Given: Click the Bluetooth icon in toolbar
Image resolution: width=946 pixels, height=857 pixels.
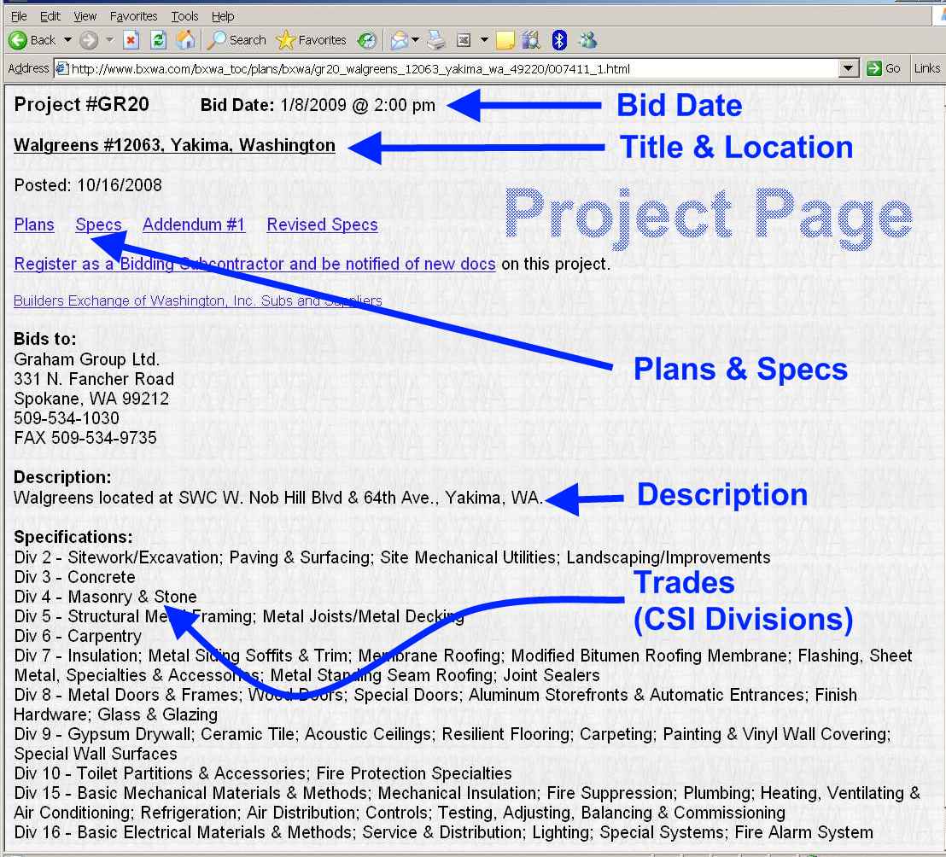Looking at the screenshot, I should pyautogui.click(x=559, y=40).
